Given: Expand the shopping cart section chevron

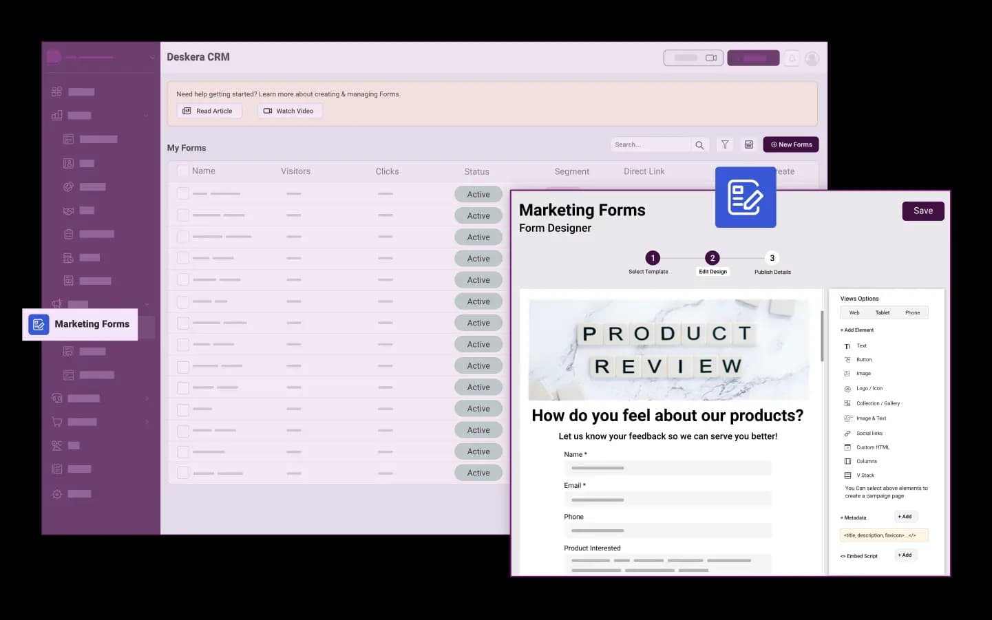Looking at the screenshot, I should 147,422.
